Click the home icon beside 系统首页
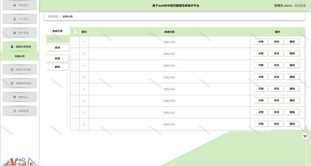This screenshot has height=166, width=311. pos(14,5)
